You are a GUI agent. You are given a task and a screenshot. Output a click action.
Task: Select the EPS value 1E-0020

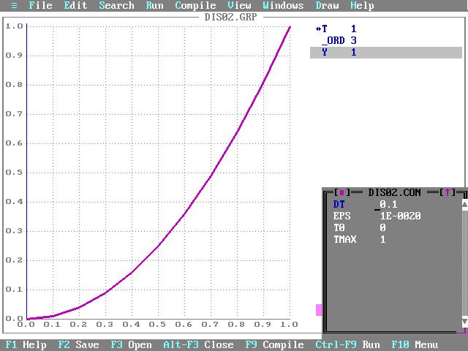400,216
